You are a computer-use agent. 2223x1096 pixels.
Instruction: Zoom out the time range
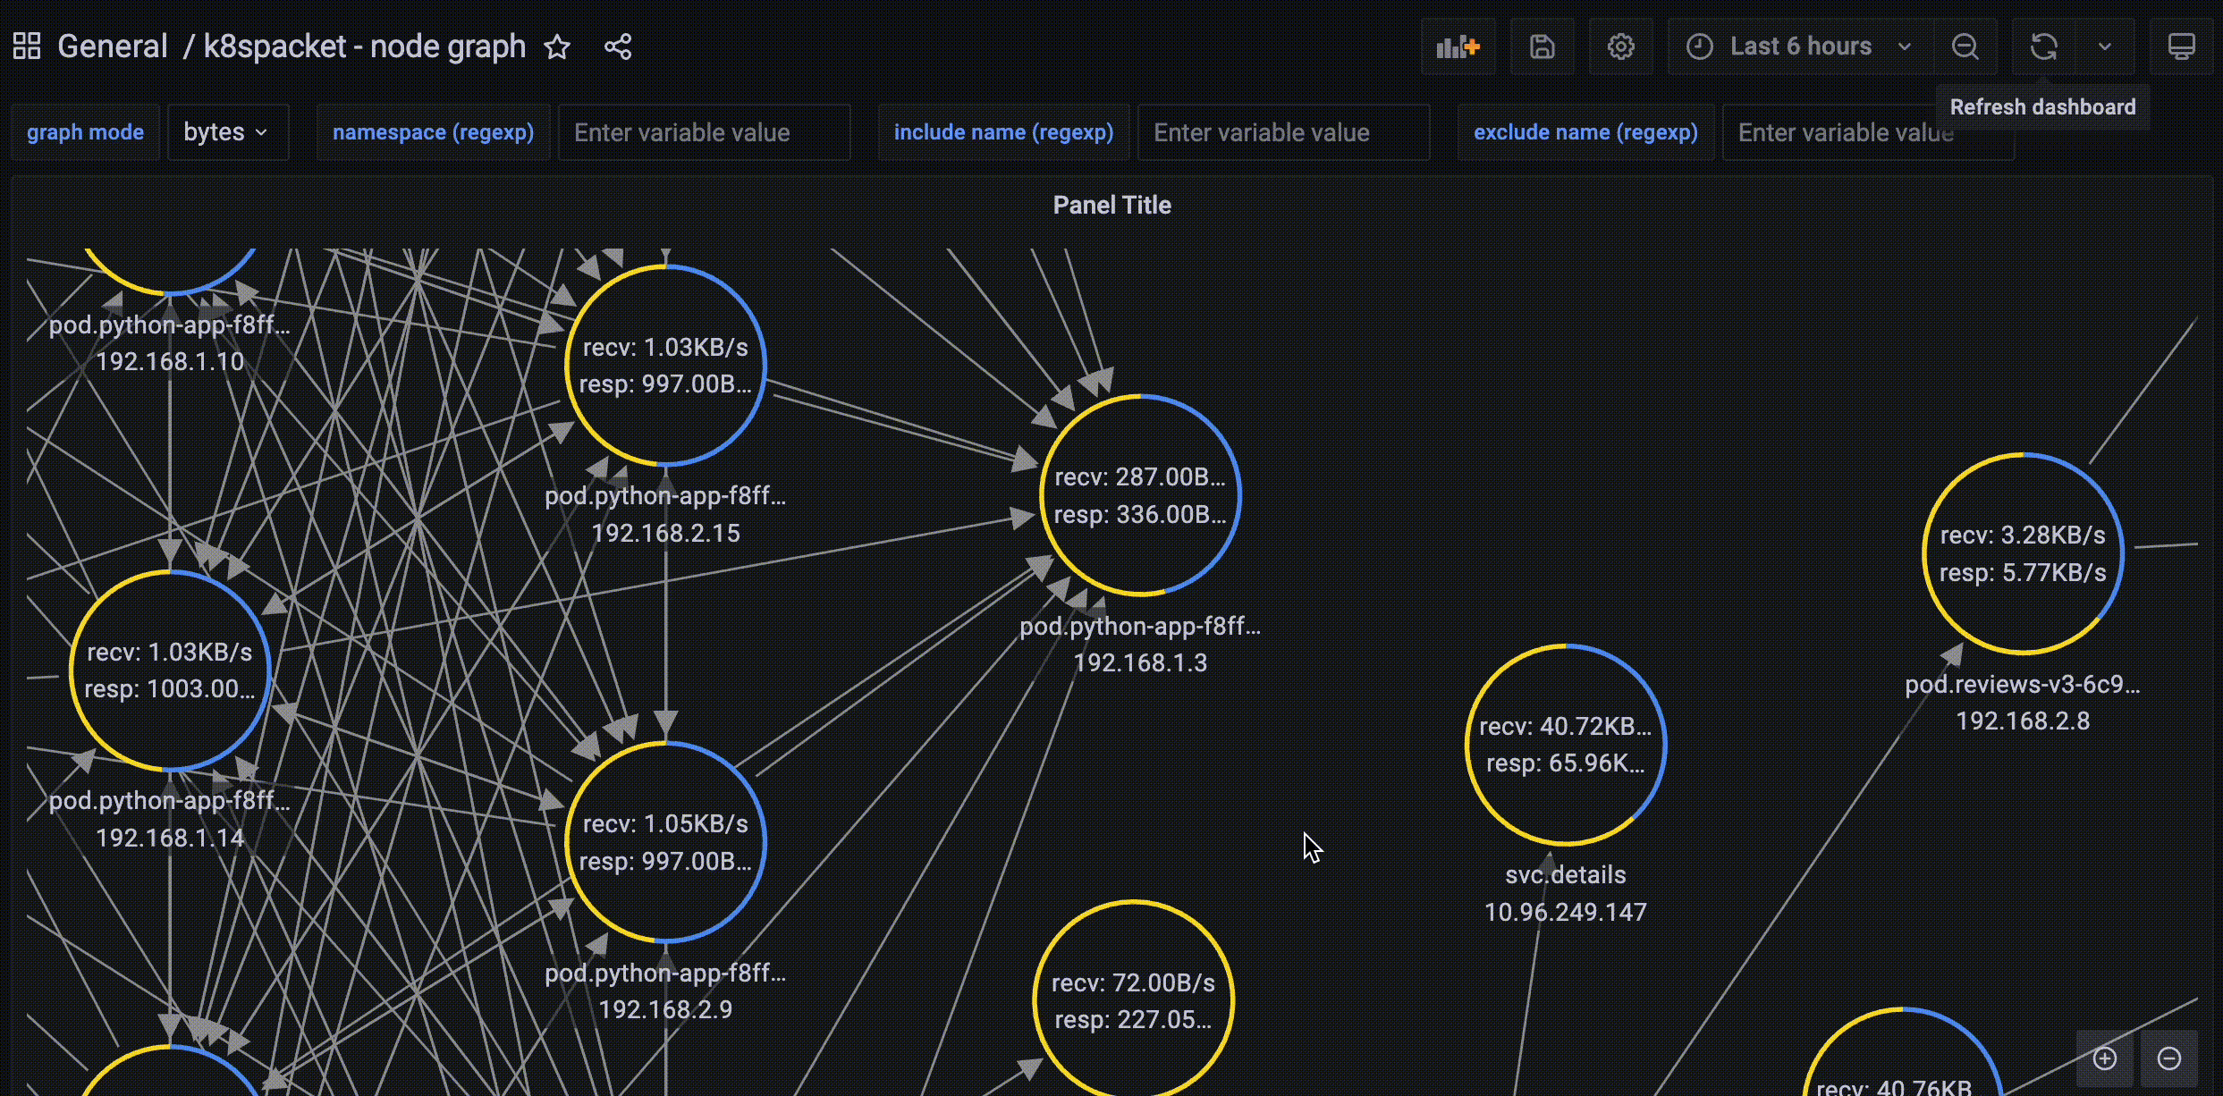coord(1965,46)
